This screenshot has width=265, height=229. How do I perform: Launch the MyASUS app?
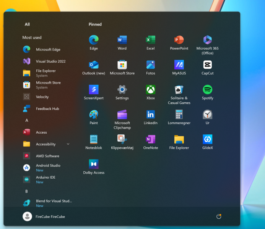pos(179,68)
